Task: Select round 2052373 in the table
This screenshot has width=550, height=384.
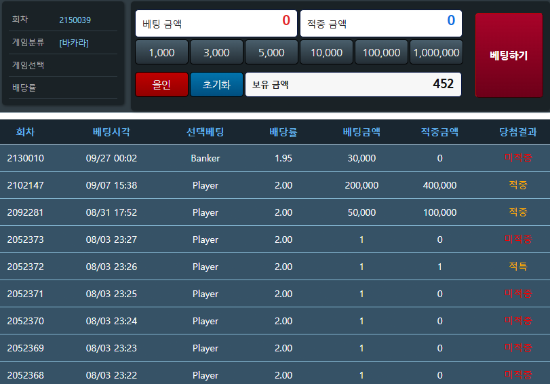Action: tap(26, 239)
